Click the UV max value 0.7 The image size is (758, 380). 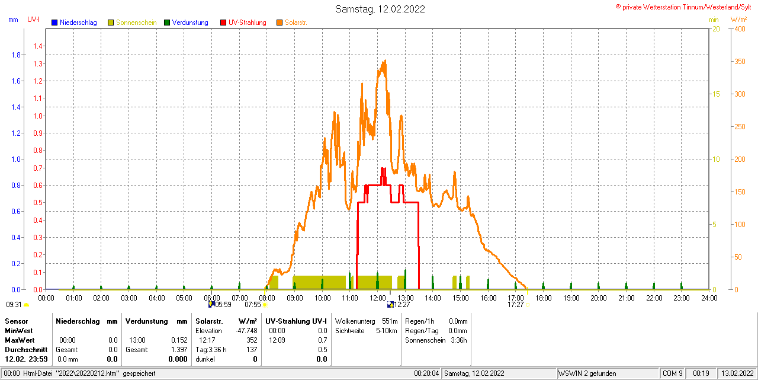tap(322, 340)
